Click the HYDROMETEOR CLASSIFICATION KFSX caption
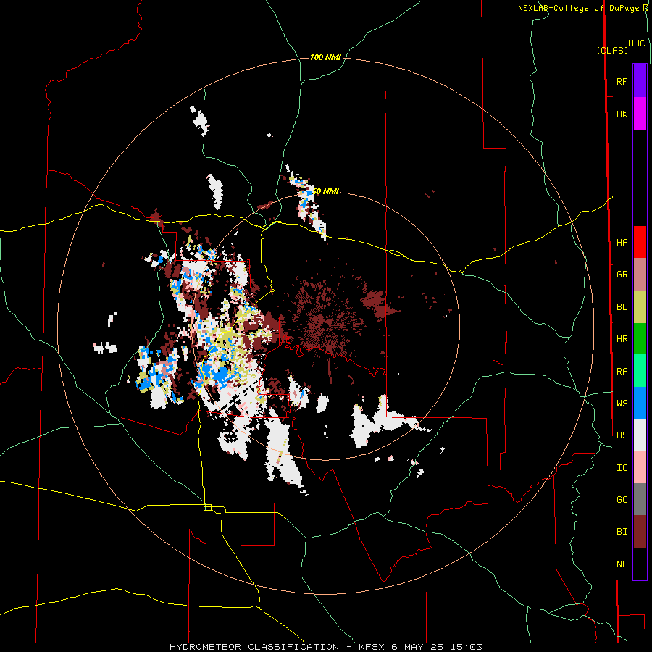652x652 pixels. click(x=325, y=647)
